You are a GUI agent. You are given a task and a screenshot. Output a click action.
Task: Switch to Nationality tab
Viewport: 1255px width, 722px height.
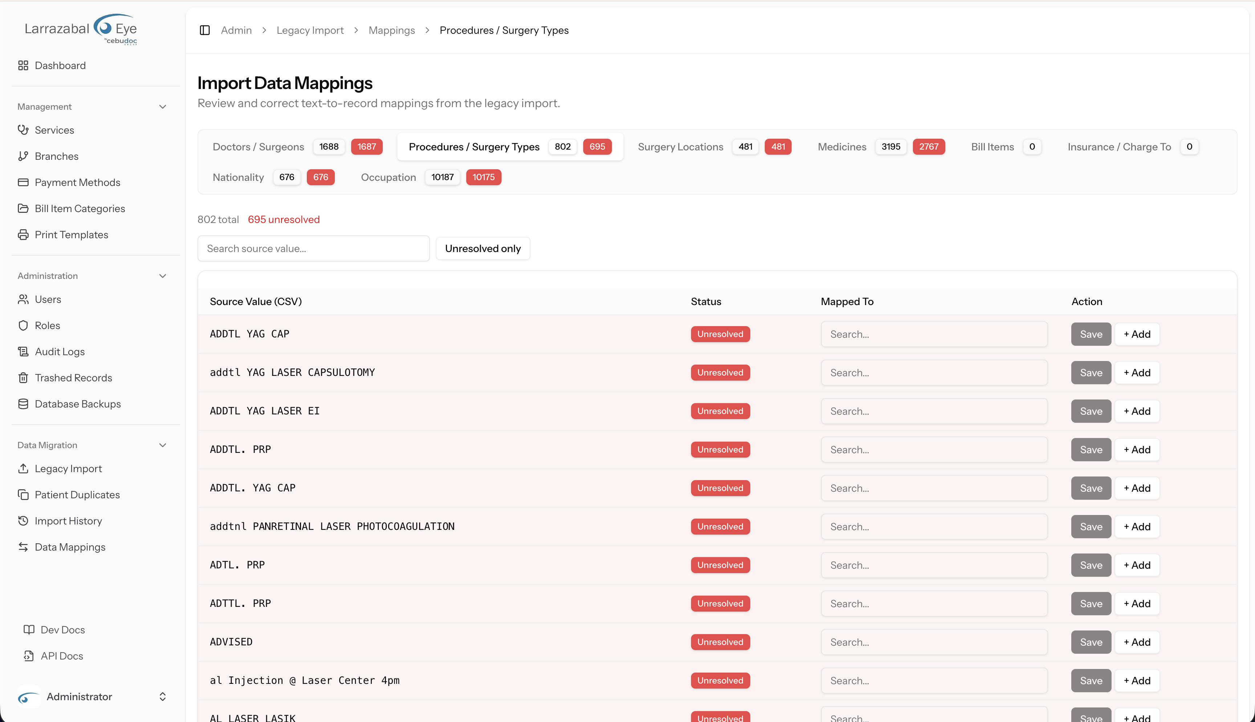pyautogui.click(x=273, y=177)
